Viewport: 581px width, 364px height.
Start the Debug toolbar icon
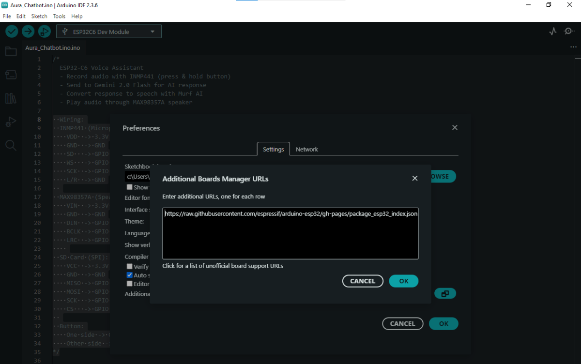pyautogui.click(x=44, y=31)
